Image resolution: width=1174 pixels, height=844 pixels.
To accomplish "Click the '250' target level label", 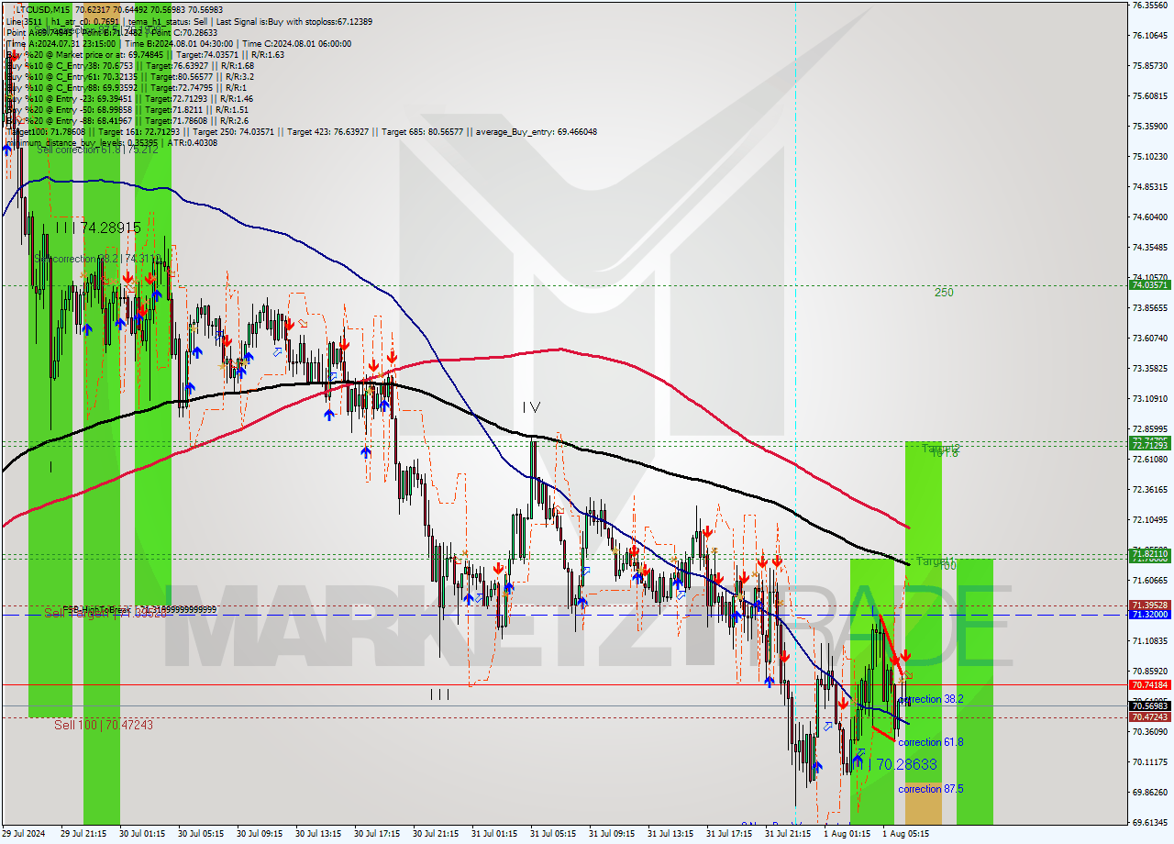I will 944,293.
